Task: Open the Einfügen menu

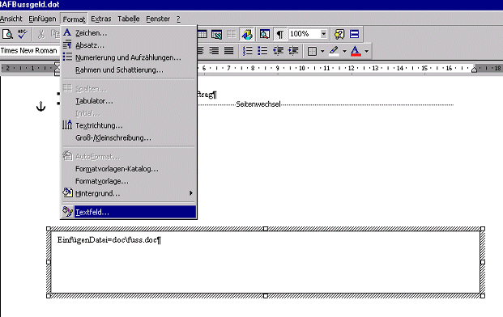Action: pos(42,19)
